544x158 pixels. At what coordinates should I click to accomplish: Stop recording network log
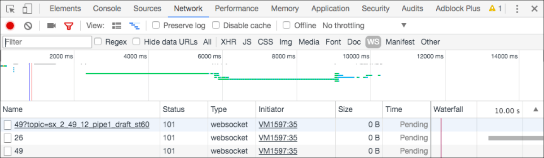[x=10, y=26]
